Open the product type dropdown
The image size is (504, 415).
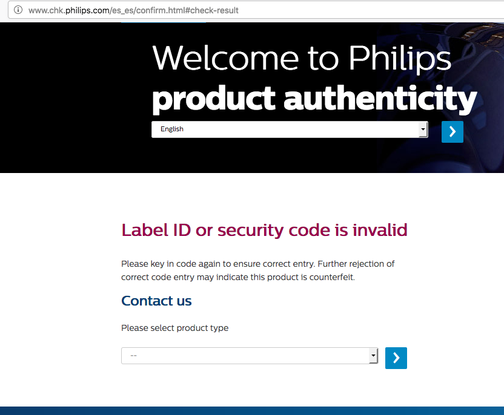click(x=250, y=356)
